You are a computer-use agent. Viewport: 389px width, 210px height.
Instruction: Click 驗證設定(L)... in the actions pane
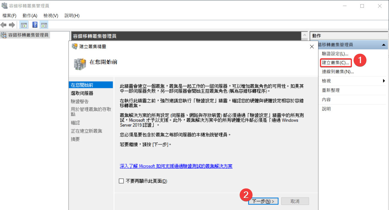335,54
